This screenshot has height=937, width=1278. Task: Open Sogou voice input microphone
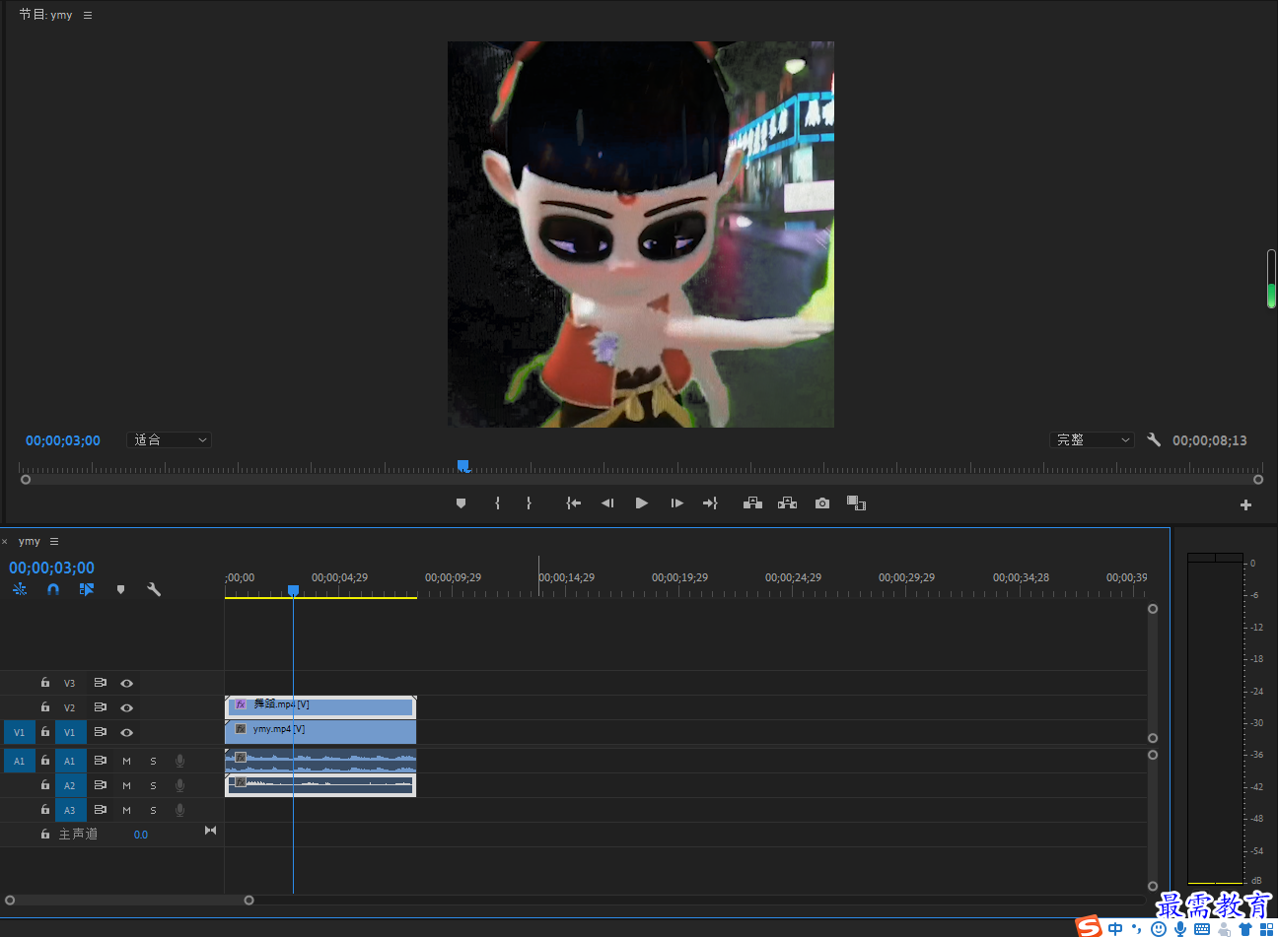1180,928
